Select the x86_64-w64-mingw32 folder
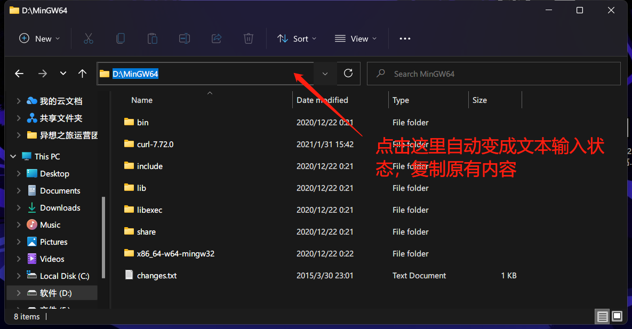The height and width of the screenshot is (329, 632). pyautogui.click(x=175, y=254)
